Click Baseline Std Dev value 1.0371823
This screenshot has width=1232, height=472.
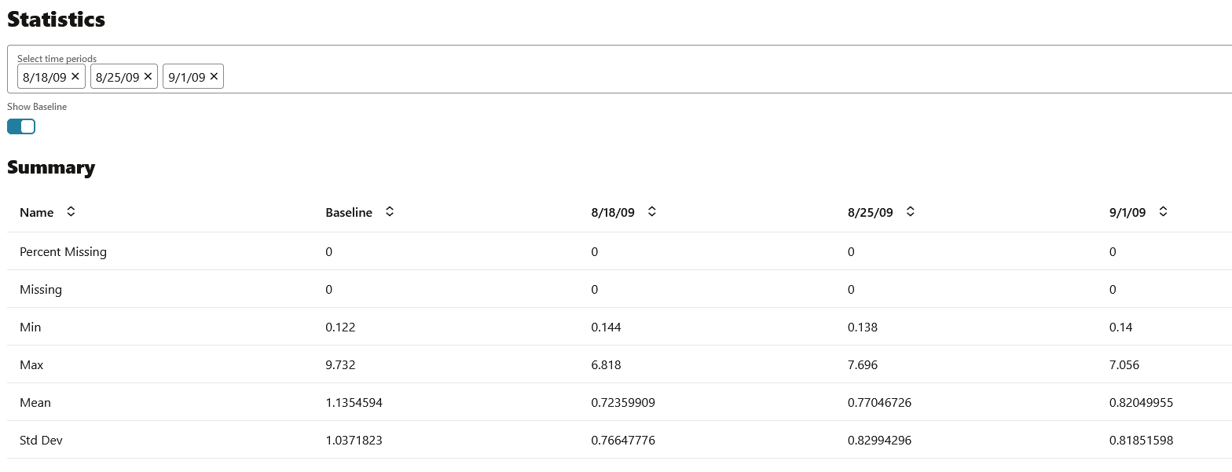pos(354,441)
